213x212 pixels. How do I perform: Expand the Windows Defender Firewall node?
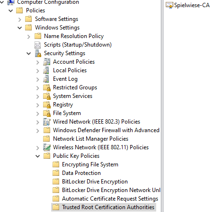[38, 131]
